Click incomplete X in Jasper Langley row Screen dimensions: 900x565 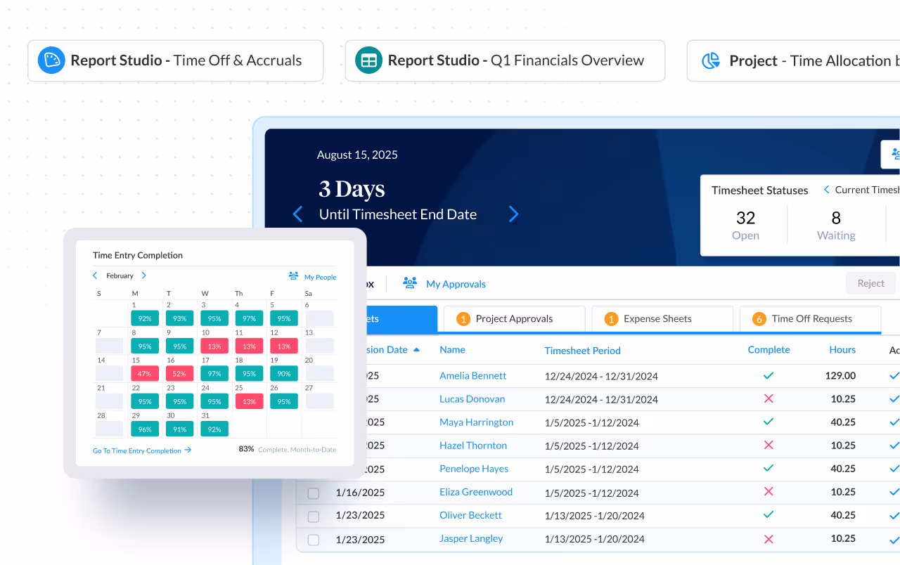coord(769,538)
